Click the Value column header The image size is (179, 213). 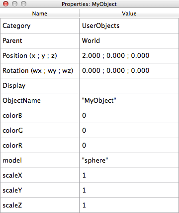(x=129, y=13)
